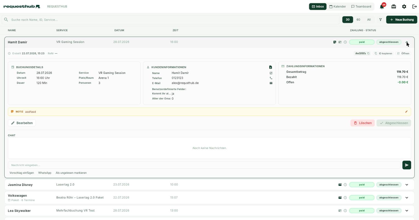Screen dimensions: 419x220
Task: Copy booking ID icon next to #wSRRfx
Action: 368,53
